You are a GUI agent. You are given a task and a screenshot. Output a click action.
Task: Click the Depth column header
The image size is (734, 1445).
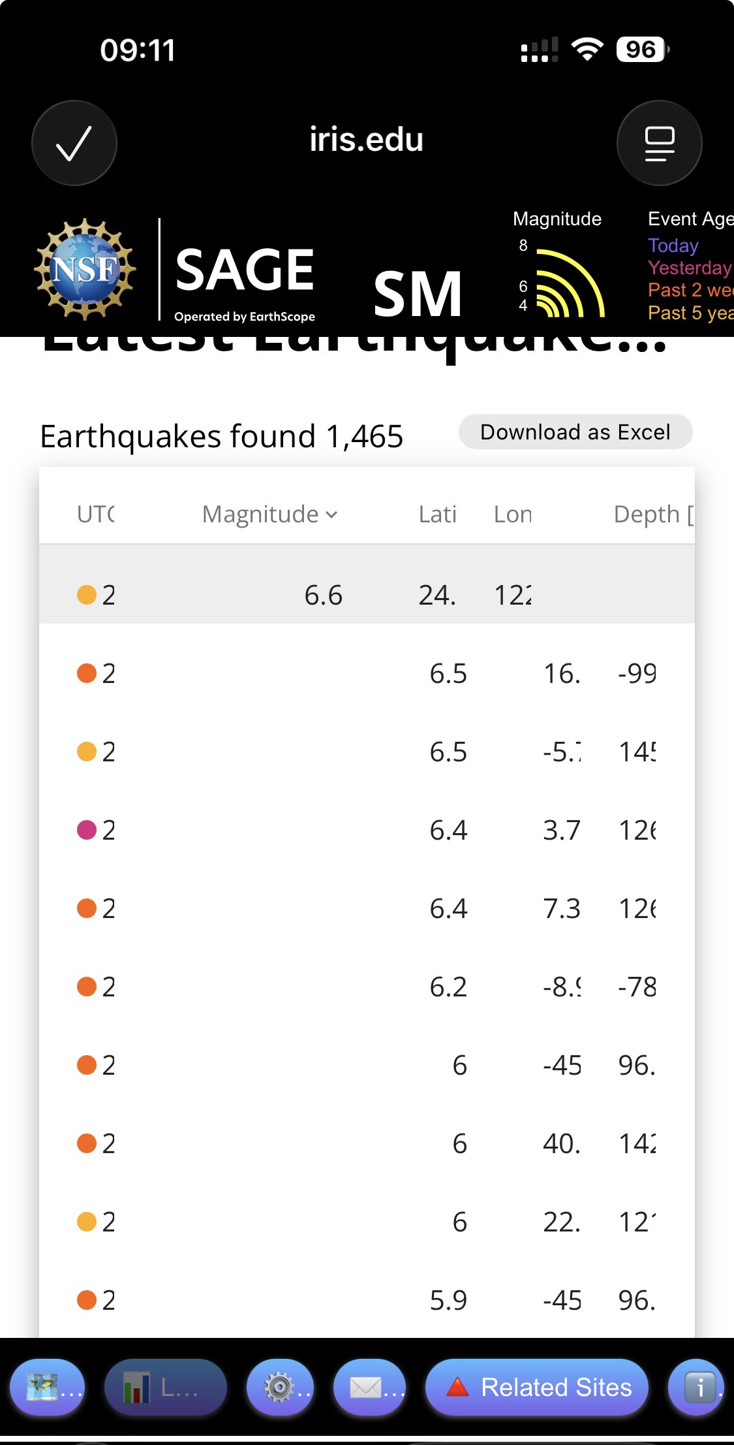[x=652, y=515]
